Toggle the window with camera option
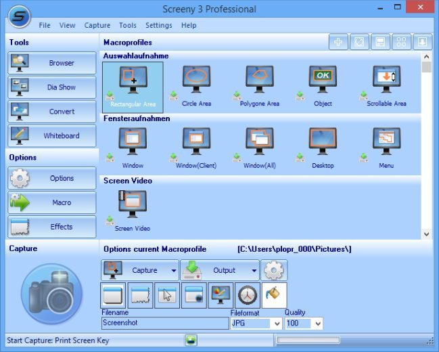The image size is (439, 352). click(x=193, y=295)
